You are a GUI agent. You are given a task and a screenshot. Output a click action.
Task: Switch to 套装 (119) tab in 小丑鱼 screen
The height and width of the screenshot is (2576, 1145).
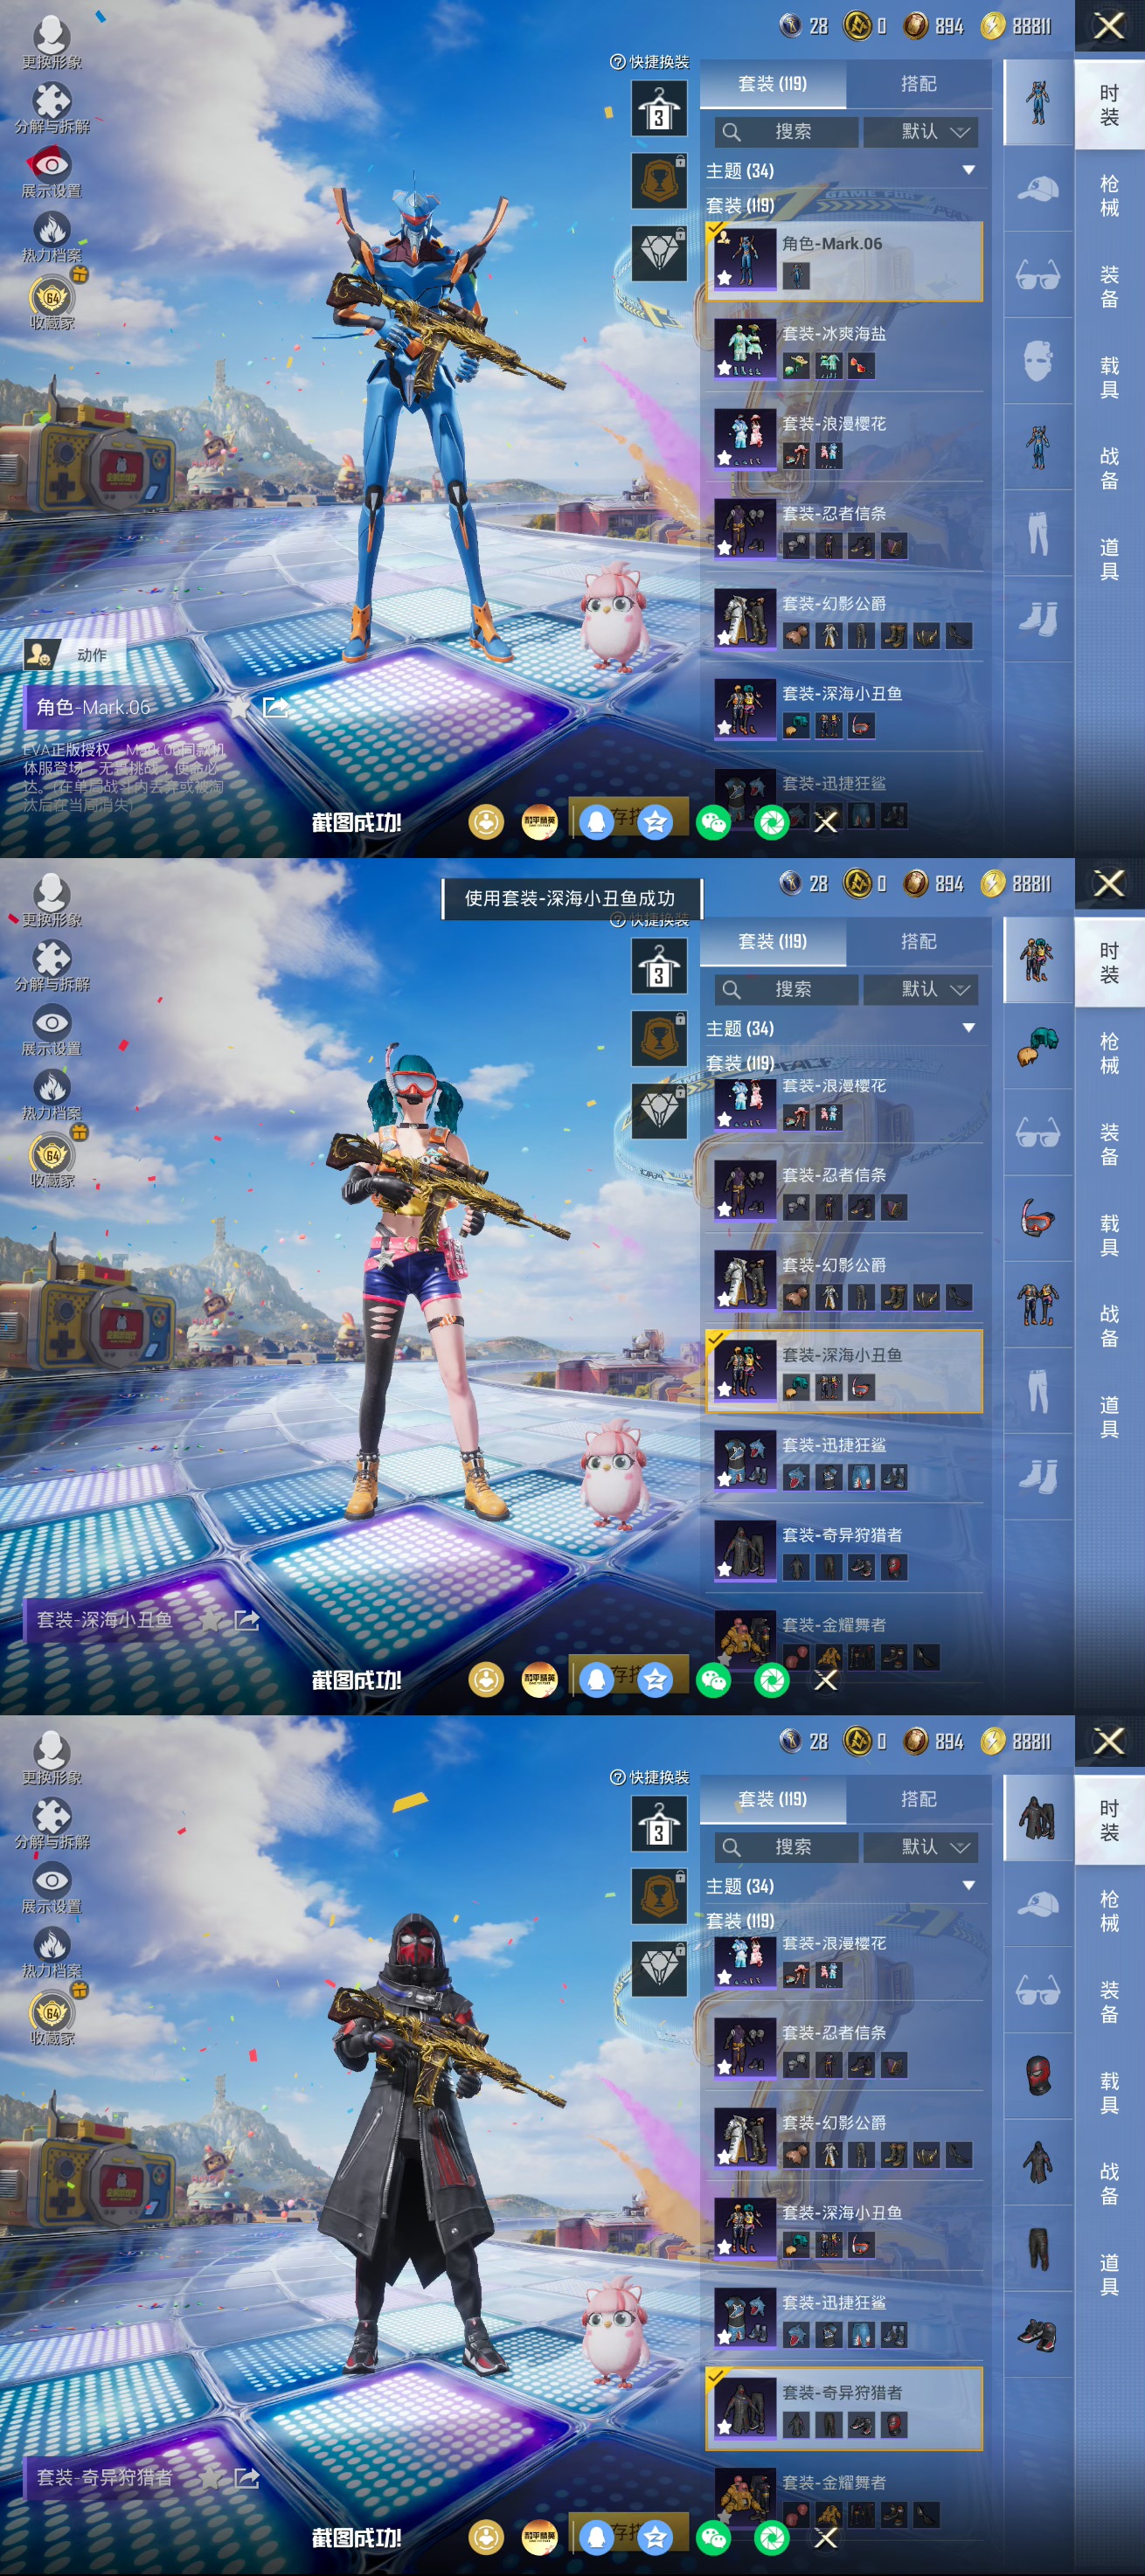tap(772, 942)
